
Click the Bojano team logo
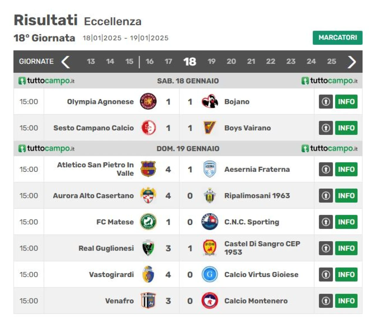pos(210,102)
